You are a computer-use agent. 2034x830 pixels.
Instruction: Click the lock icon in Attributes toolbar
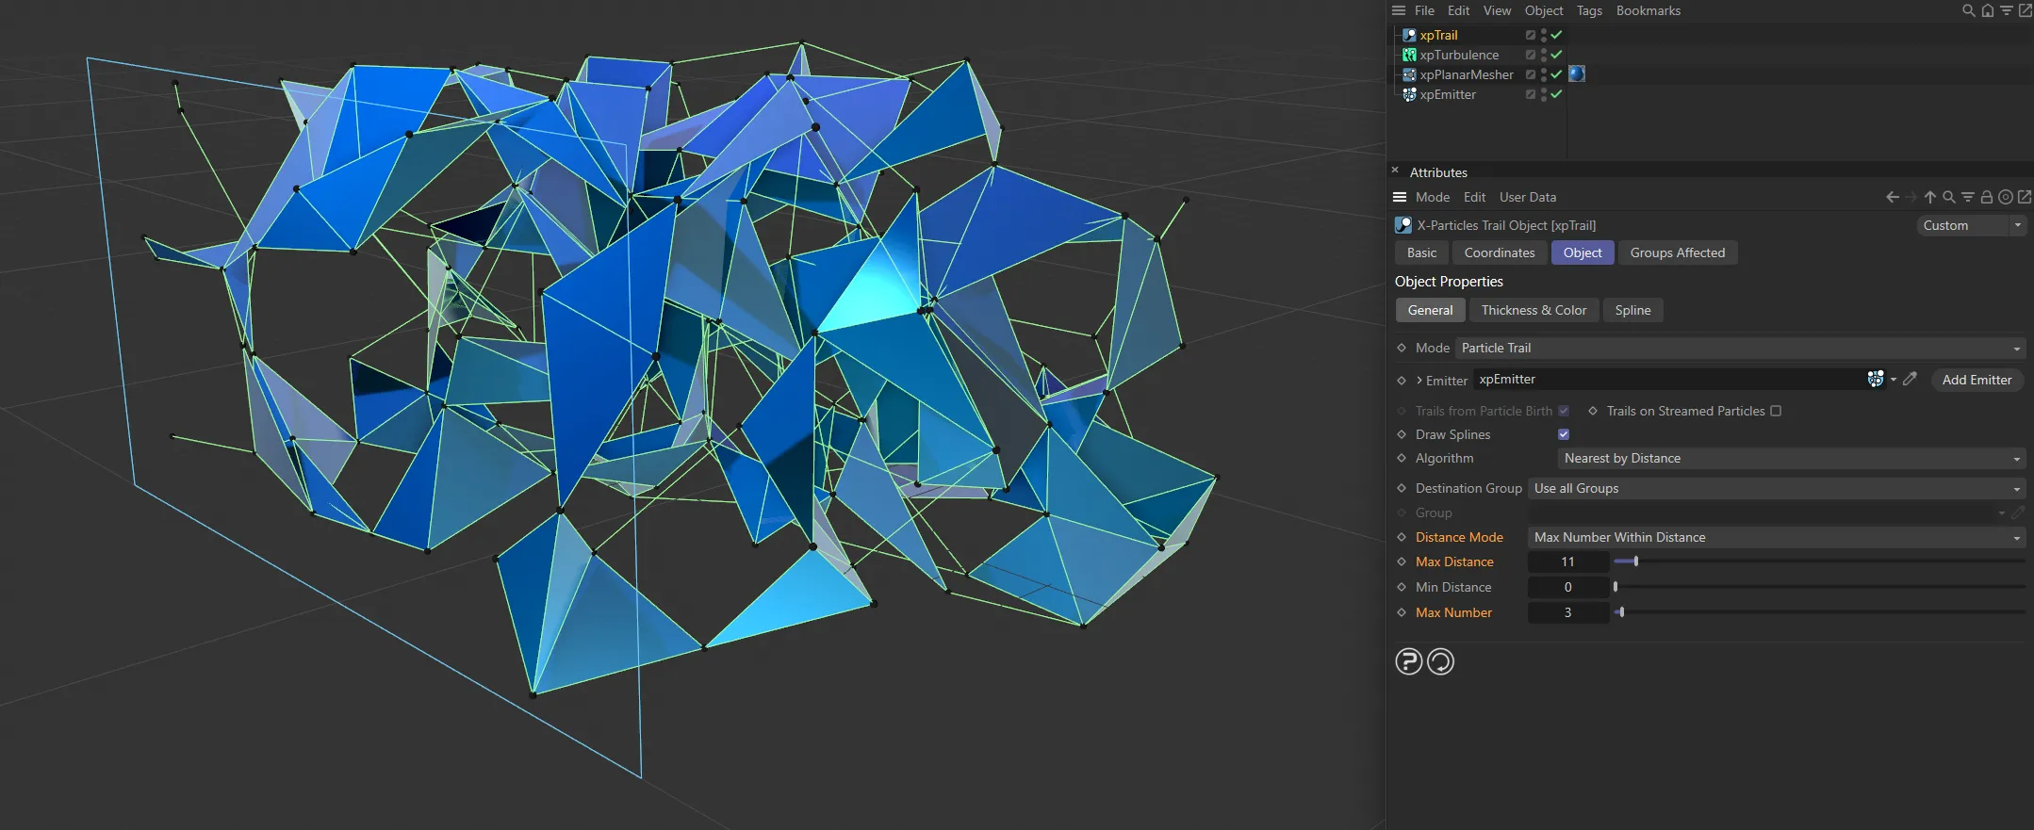(1986, 197)
